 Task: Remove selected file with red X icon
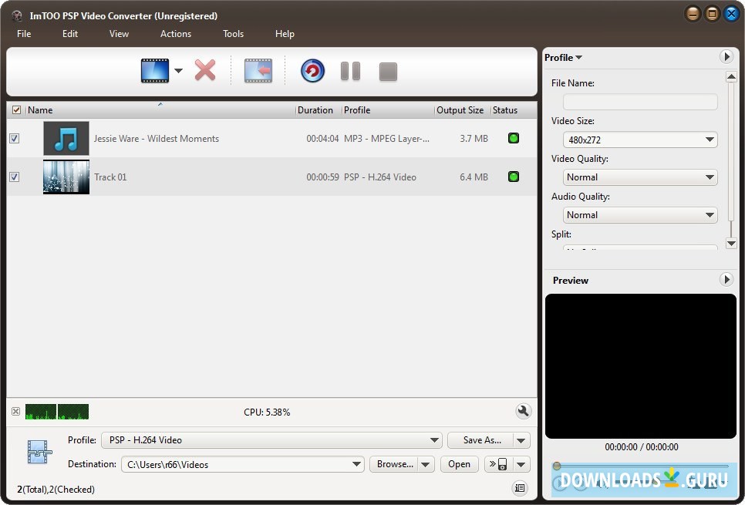[x=205, y=70]
